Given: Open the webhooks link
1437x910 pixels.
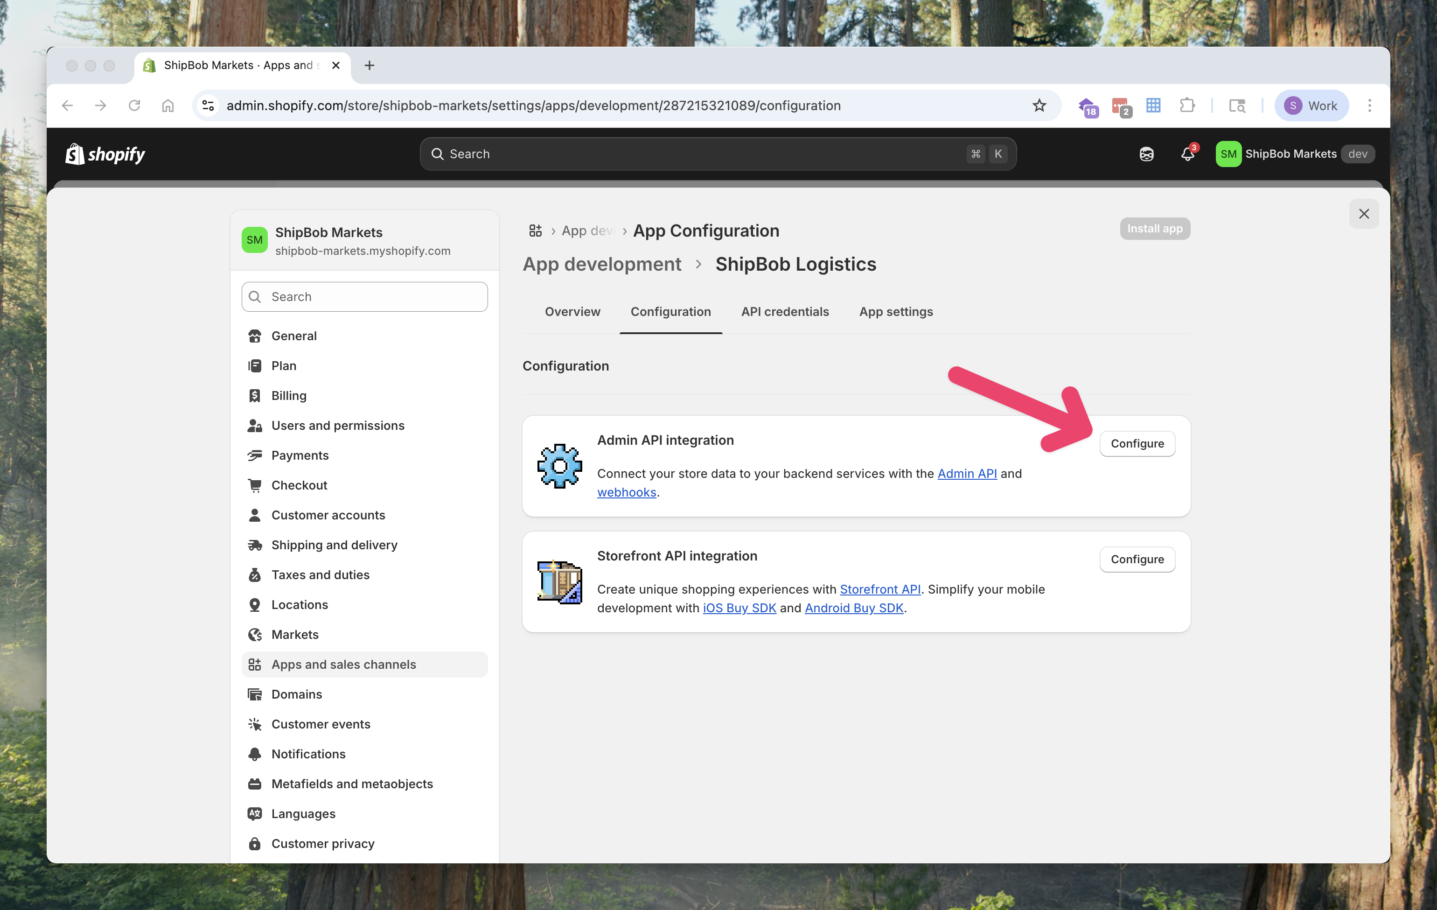Looking at the screenshot, I should pos(627,492).
